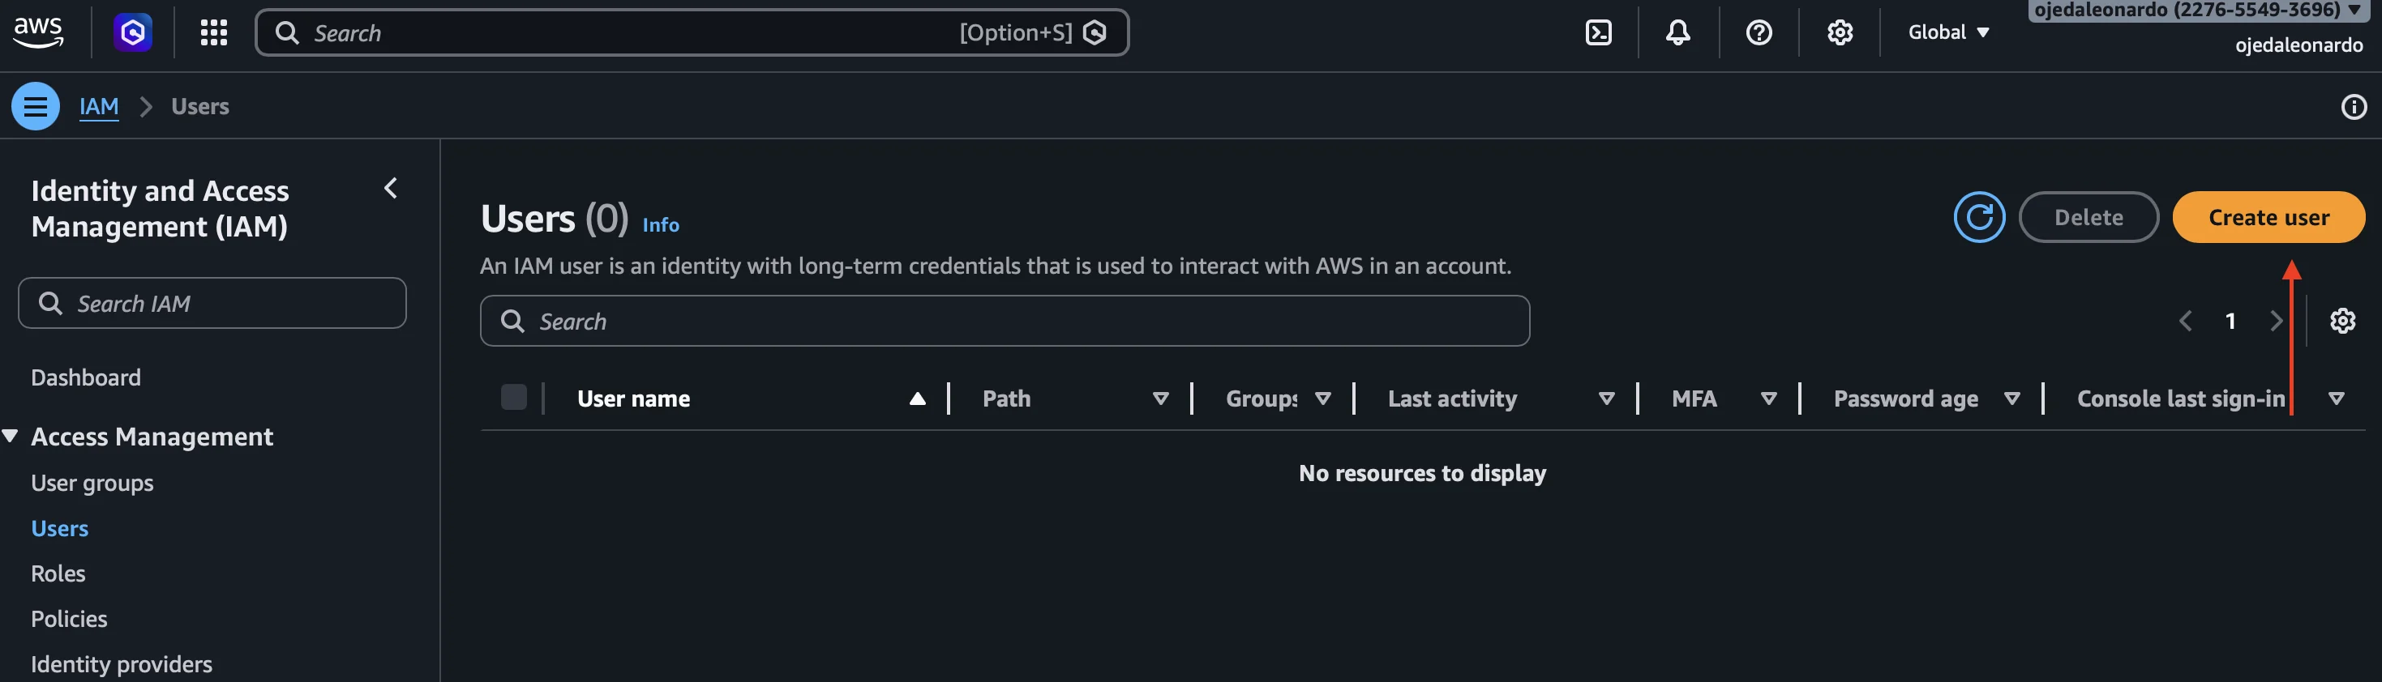
Task: Open Policies in the sidebar
Action: pos(70,619)
